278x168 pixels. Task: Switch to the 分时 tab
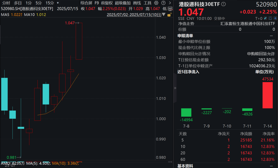click(x=6, y=3)
